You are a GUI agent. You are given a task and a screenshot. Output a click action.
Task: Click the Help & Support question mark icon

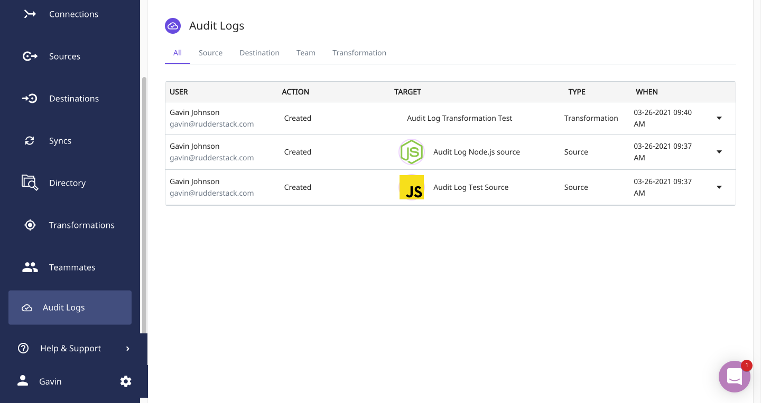point(23,348)
